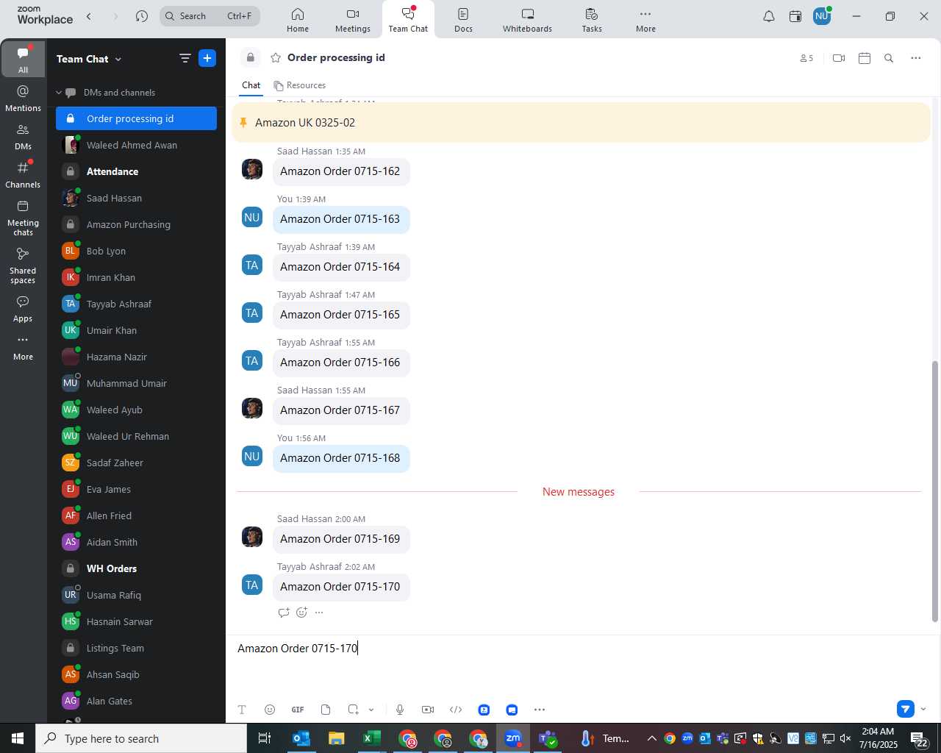Add reaction to Amazon Order 0715-170

(x=301, y=613)
